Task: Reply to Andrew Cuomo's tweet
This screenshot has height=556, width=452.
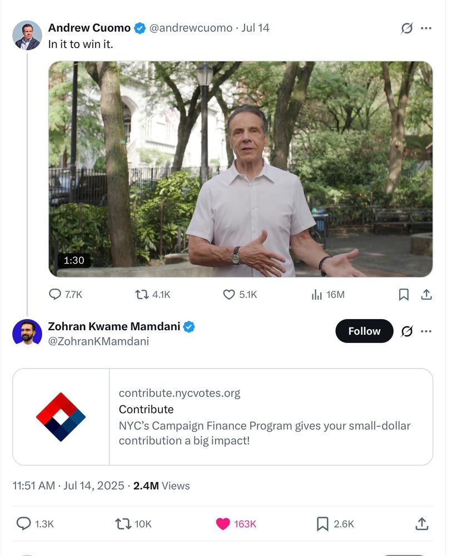Action: (x=55, y=295)
